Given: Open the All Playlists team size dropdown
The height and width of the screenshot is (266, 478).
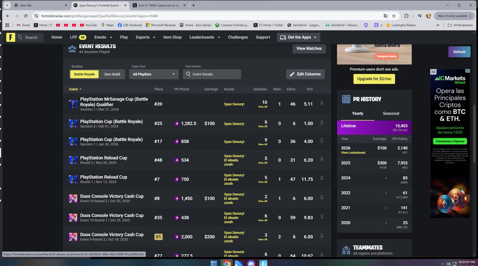Looking at the screenshot, I should 154,74.
